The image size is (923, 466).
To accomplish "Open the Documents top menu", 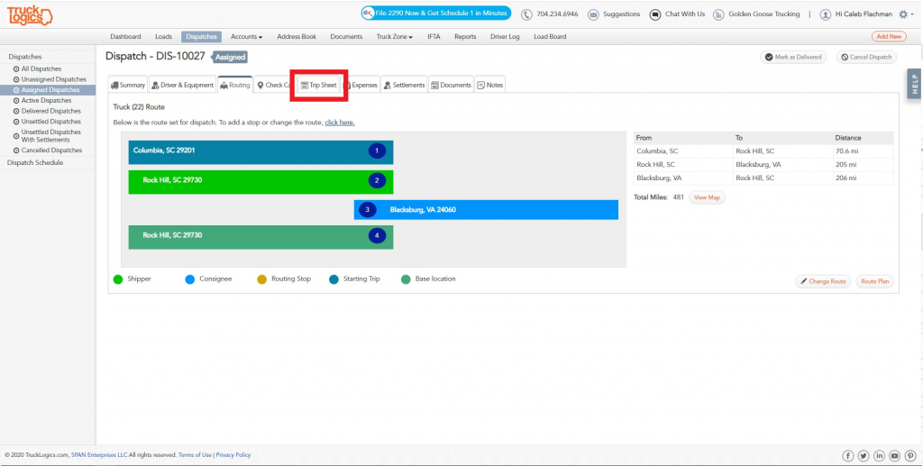I will (x=346, y=36).
